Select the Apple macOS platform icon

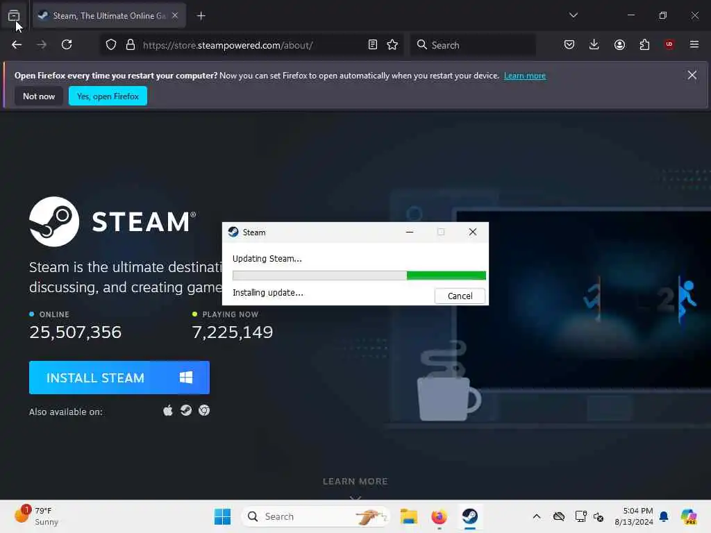click(168, 411)
